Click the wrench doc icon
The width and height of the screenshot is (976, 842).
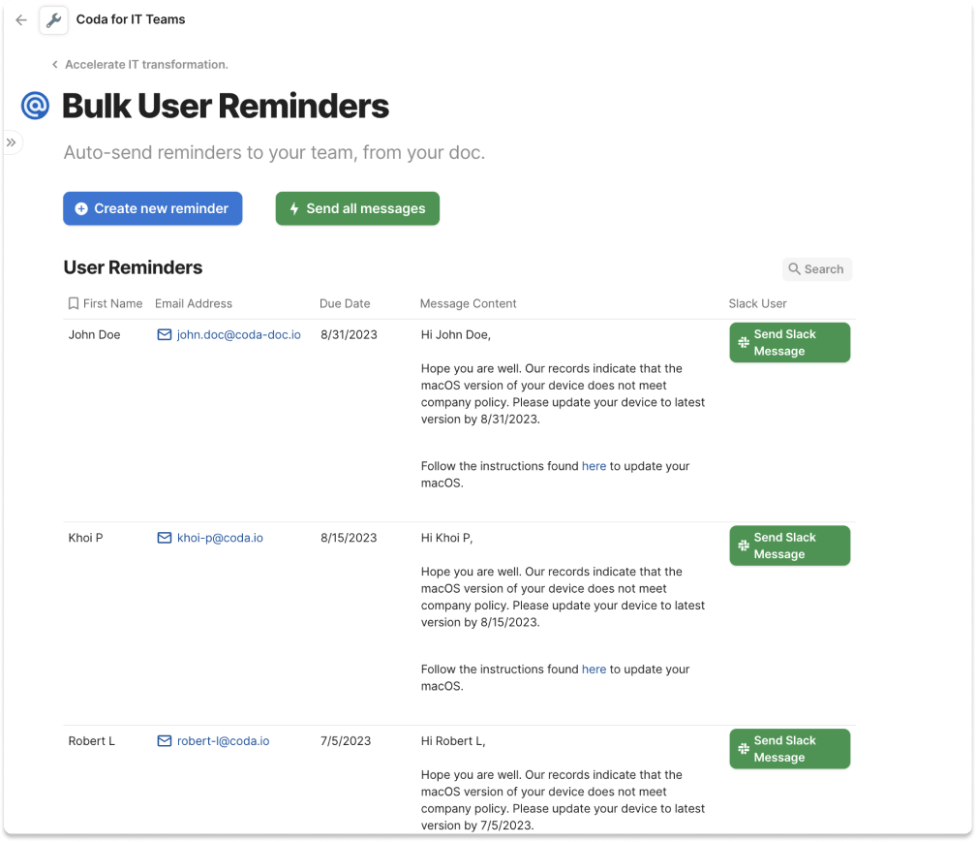[x=54, y=19]
